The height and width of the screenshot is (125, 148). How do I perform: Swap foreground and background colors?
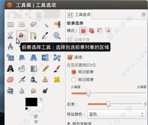pos(41,99)
